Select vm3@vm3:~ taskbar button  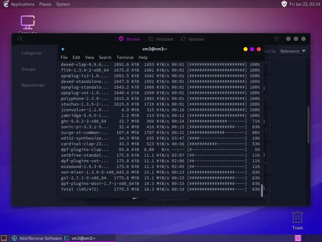[89, 238]
